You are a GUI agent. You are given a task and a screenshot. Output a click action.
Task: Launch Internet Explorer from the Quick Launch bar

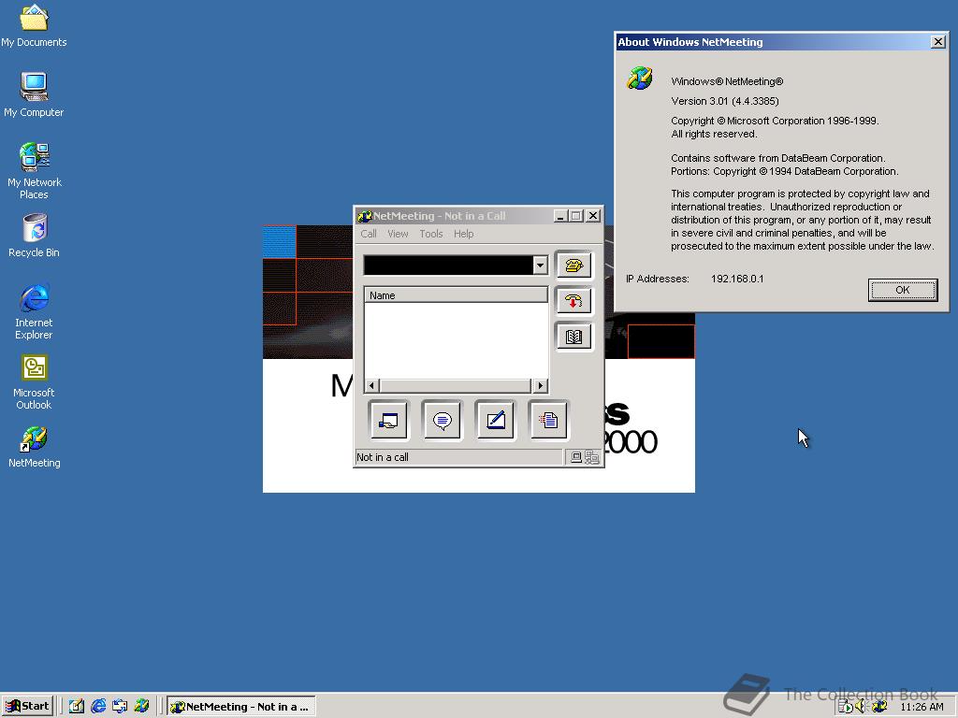click(98, 707)
